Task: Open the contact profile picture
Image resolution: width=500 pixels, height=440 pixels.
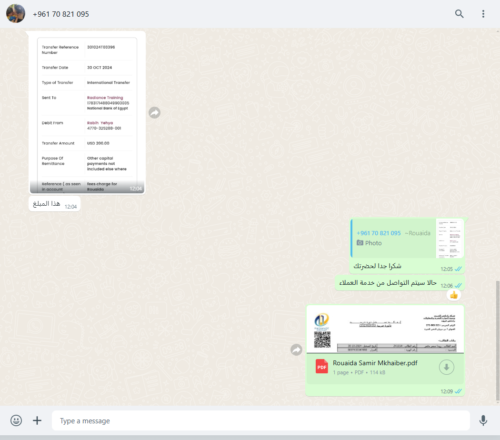Action: point(16,14)
